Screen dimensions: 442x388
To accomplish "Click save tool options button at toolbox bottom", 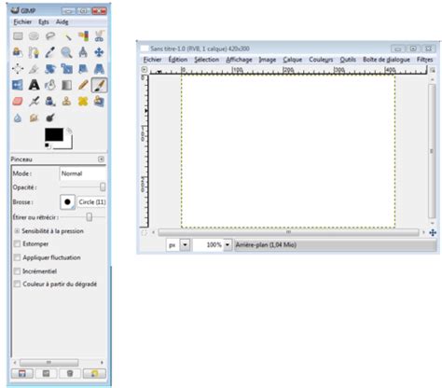I will (x=22, y=373).
